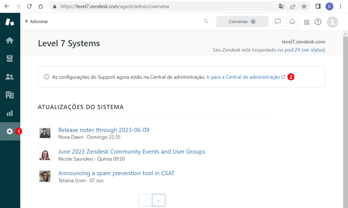This screenshot has width=348, height=208.
Task: Click the browser forward arrow
Action: (x=18, y=6)
